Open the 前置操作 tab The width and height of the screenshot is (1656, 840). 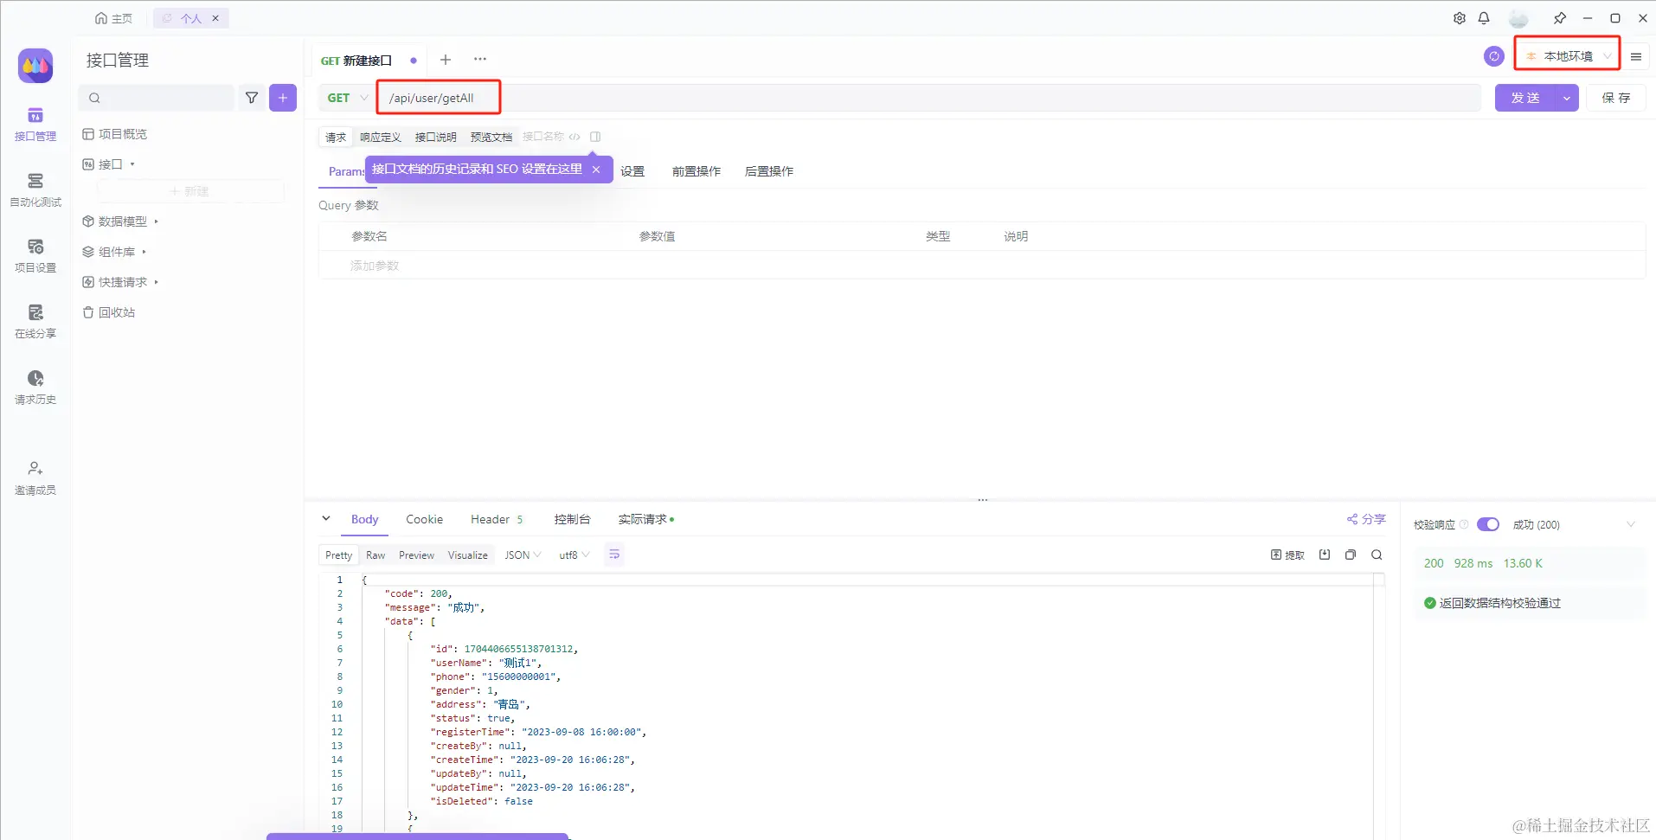(x=696, y=171)
